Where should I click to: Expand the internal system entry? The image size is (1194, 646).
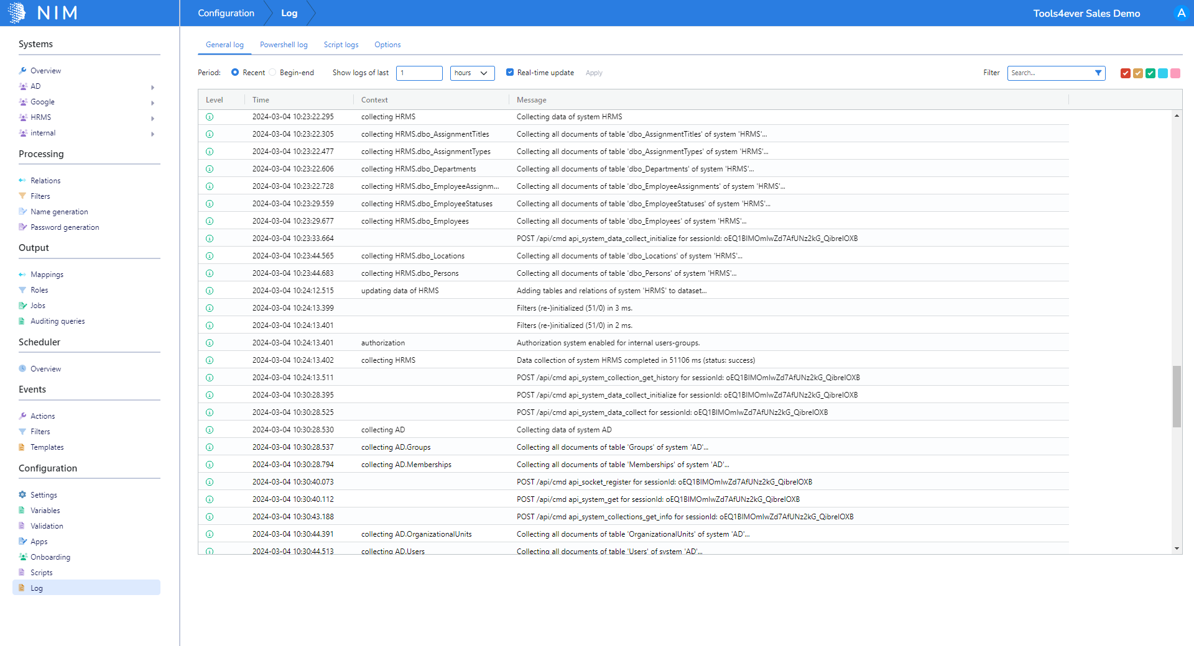152,133
